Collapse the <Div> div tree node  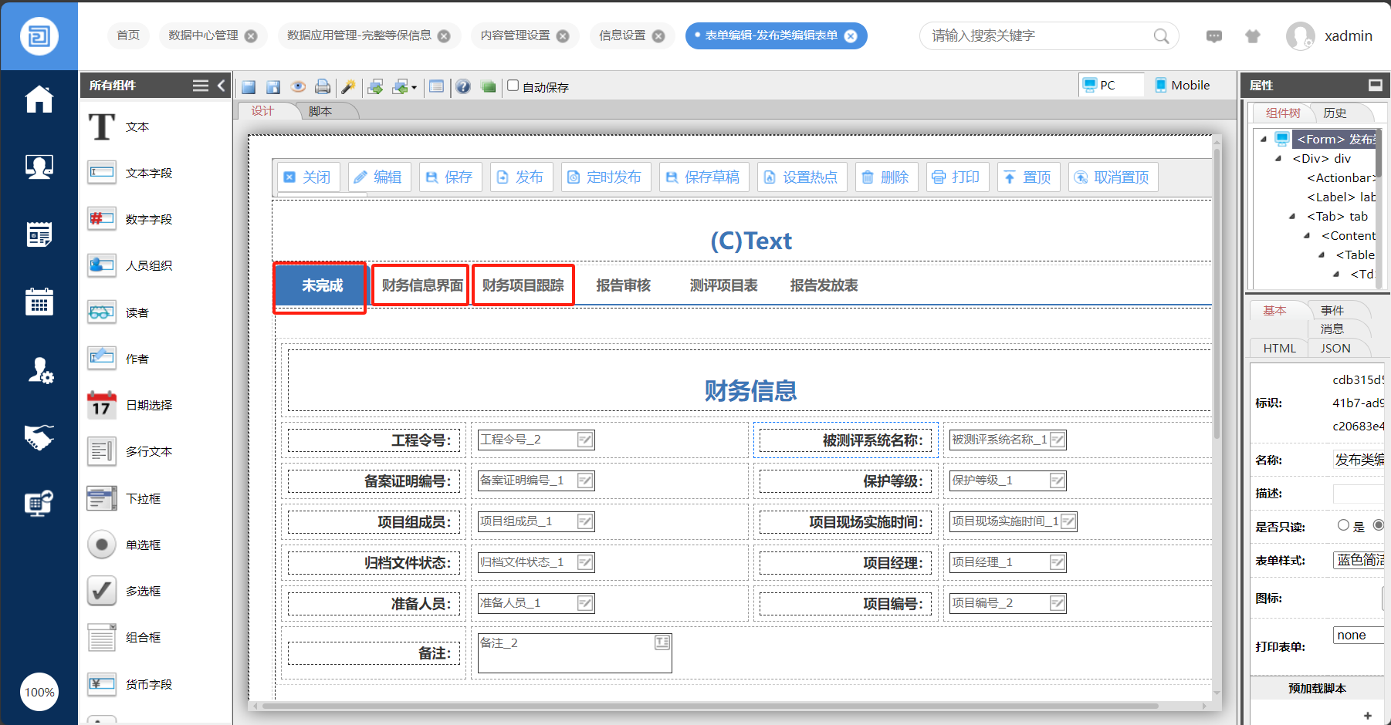click(x=1278, y=159)
